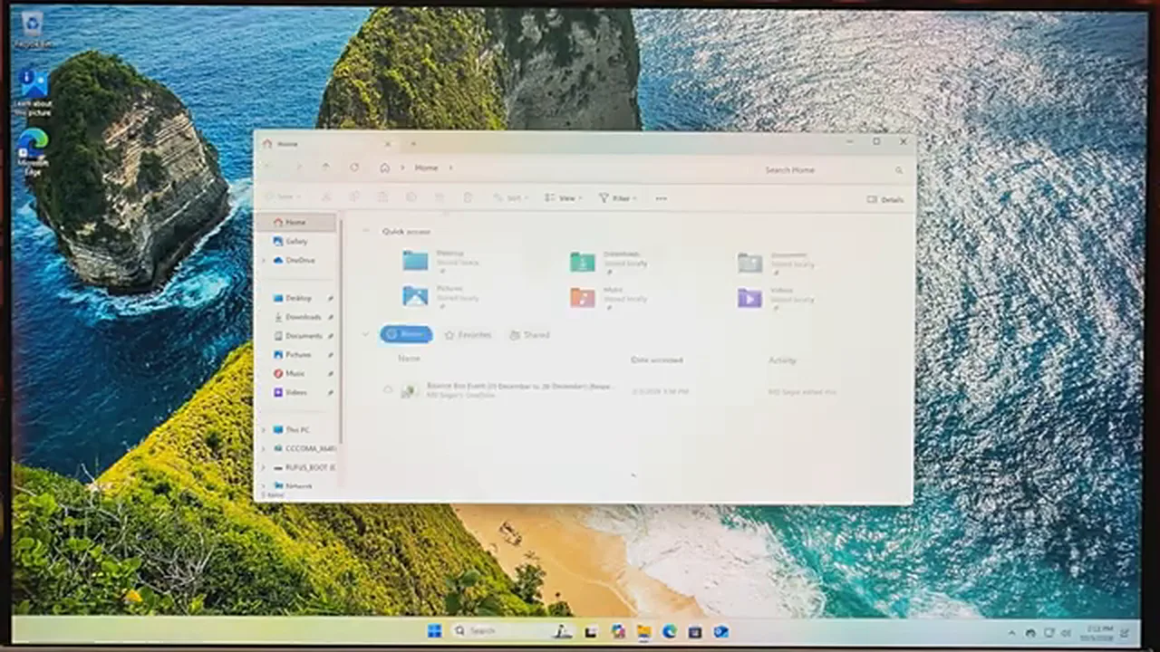Image resolution: width=1160 pixels, height=652 pixels.
Task: Collapse the Quick access section
Action: point(366,231)
